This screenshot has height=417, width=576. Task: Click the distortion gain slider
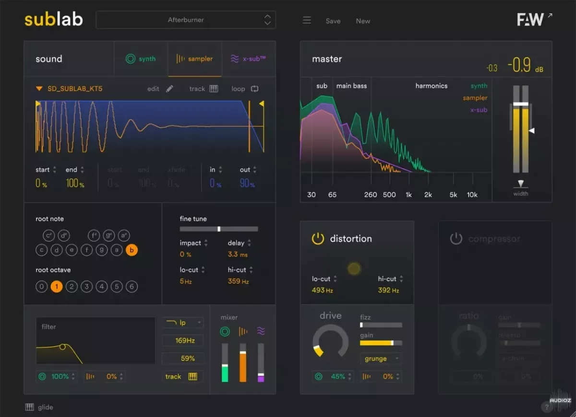pos(381,343)
